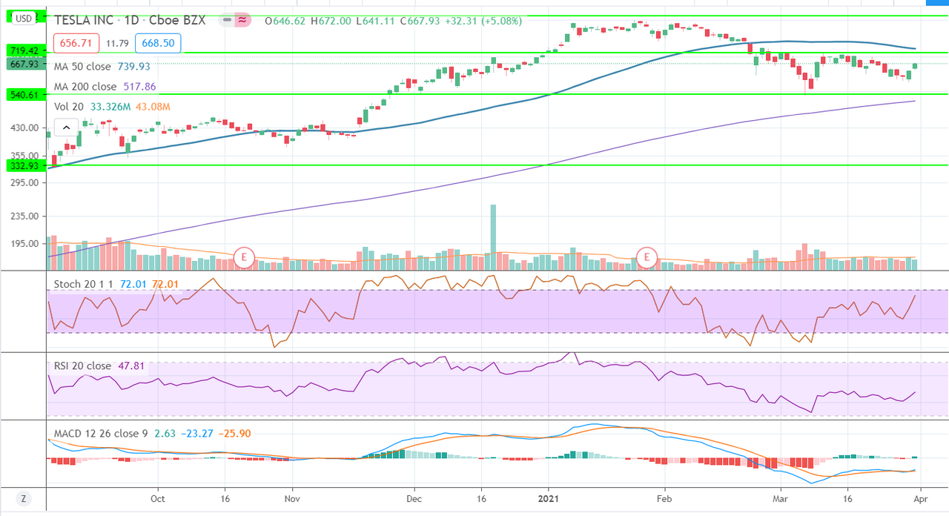
Task: Click the volume value 33.326M
Action: (x=112, y=107)
